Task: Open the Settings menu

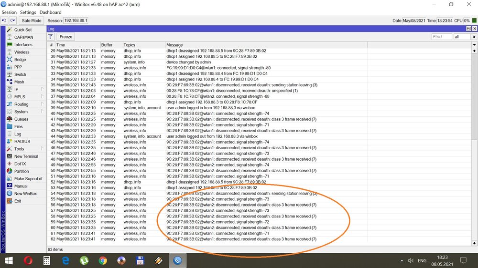Action: coord(28,12)
